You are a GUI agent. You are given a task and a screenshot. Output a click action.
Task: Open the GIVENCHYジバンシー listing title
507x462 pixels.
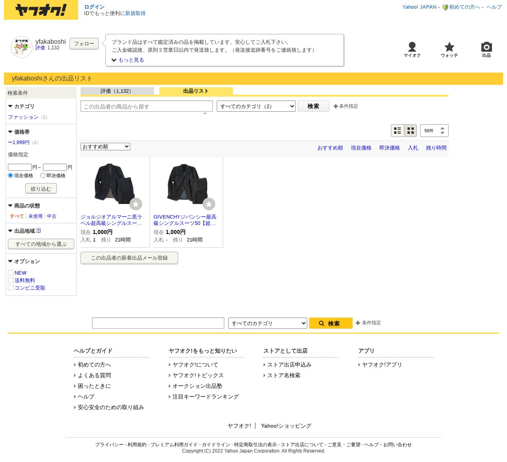coord(185,220)
